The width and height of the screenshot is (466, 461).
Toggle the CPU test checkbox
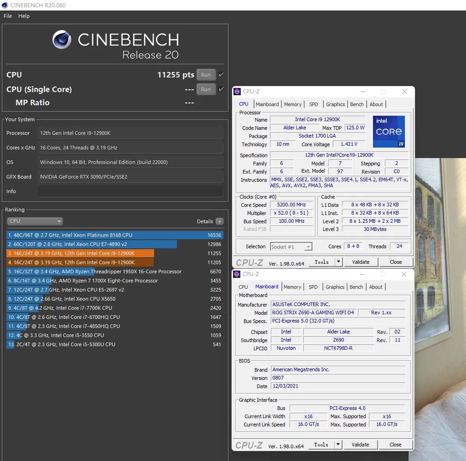click(221, 75)
